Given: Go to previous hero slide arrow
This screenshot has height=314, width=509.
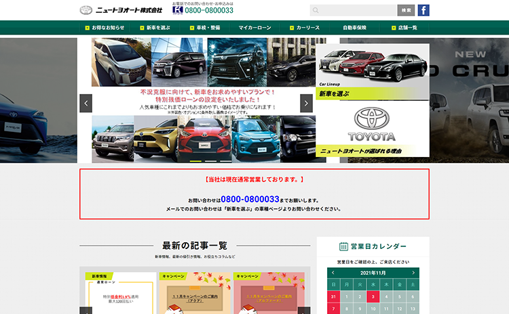Looking at the screenshot, I should tap(86, 104).
